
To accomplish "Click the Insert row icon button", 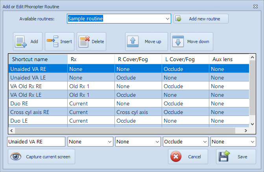I will (x=59, y=42).
